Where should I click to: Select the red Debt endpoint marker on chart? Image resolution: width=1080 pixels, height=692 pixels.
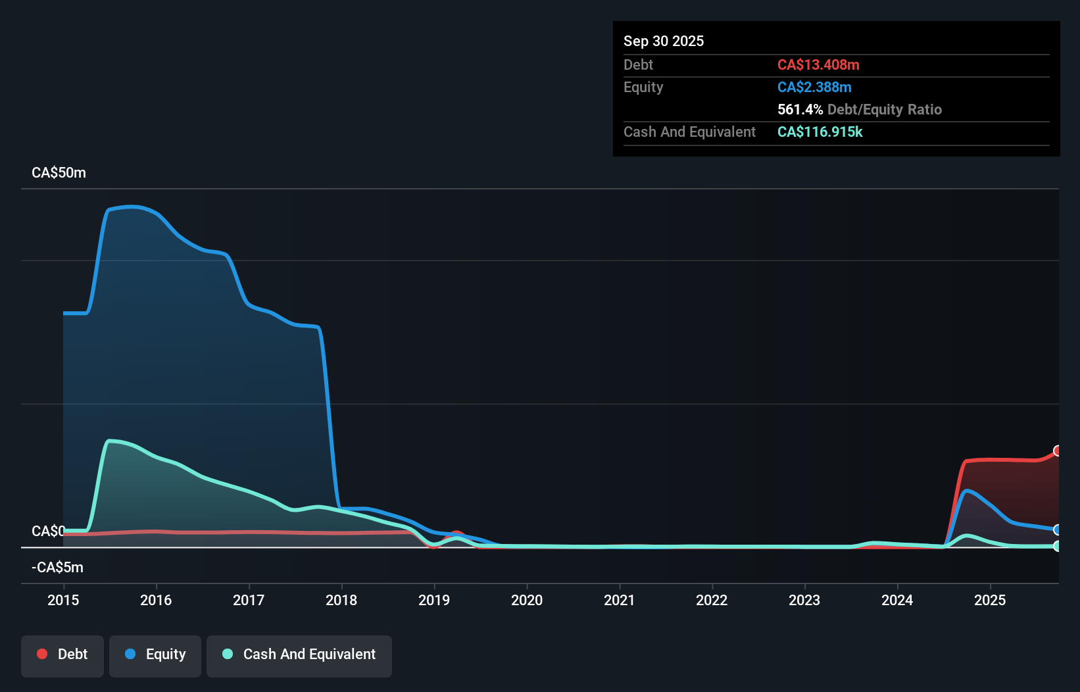pos(1058,451)
